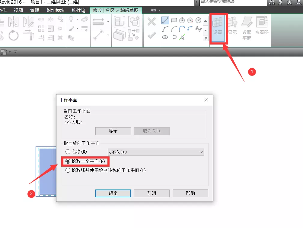Select the 拾取一个平面(P) radio button
The image size is (303, 228).
click(x=68, y=162)
